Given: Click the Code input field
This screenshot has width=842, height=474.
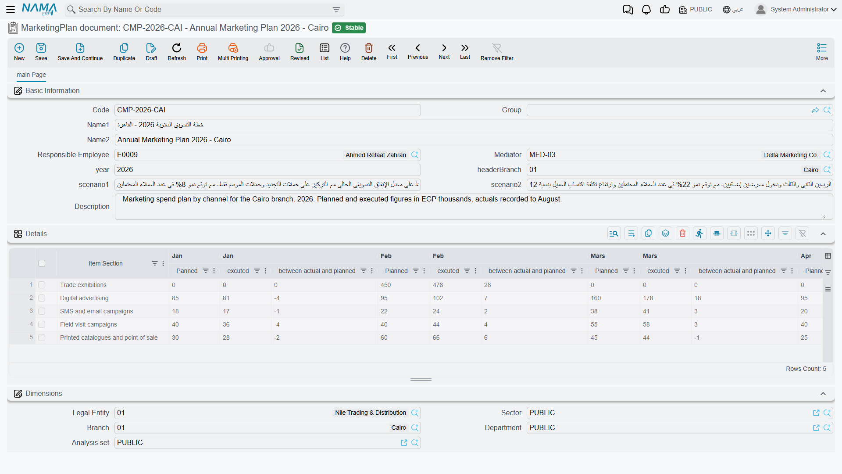Looking at the screenshot, I should [x=268, y=110].
